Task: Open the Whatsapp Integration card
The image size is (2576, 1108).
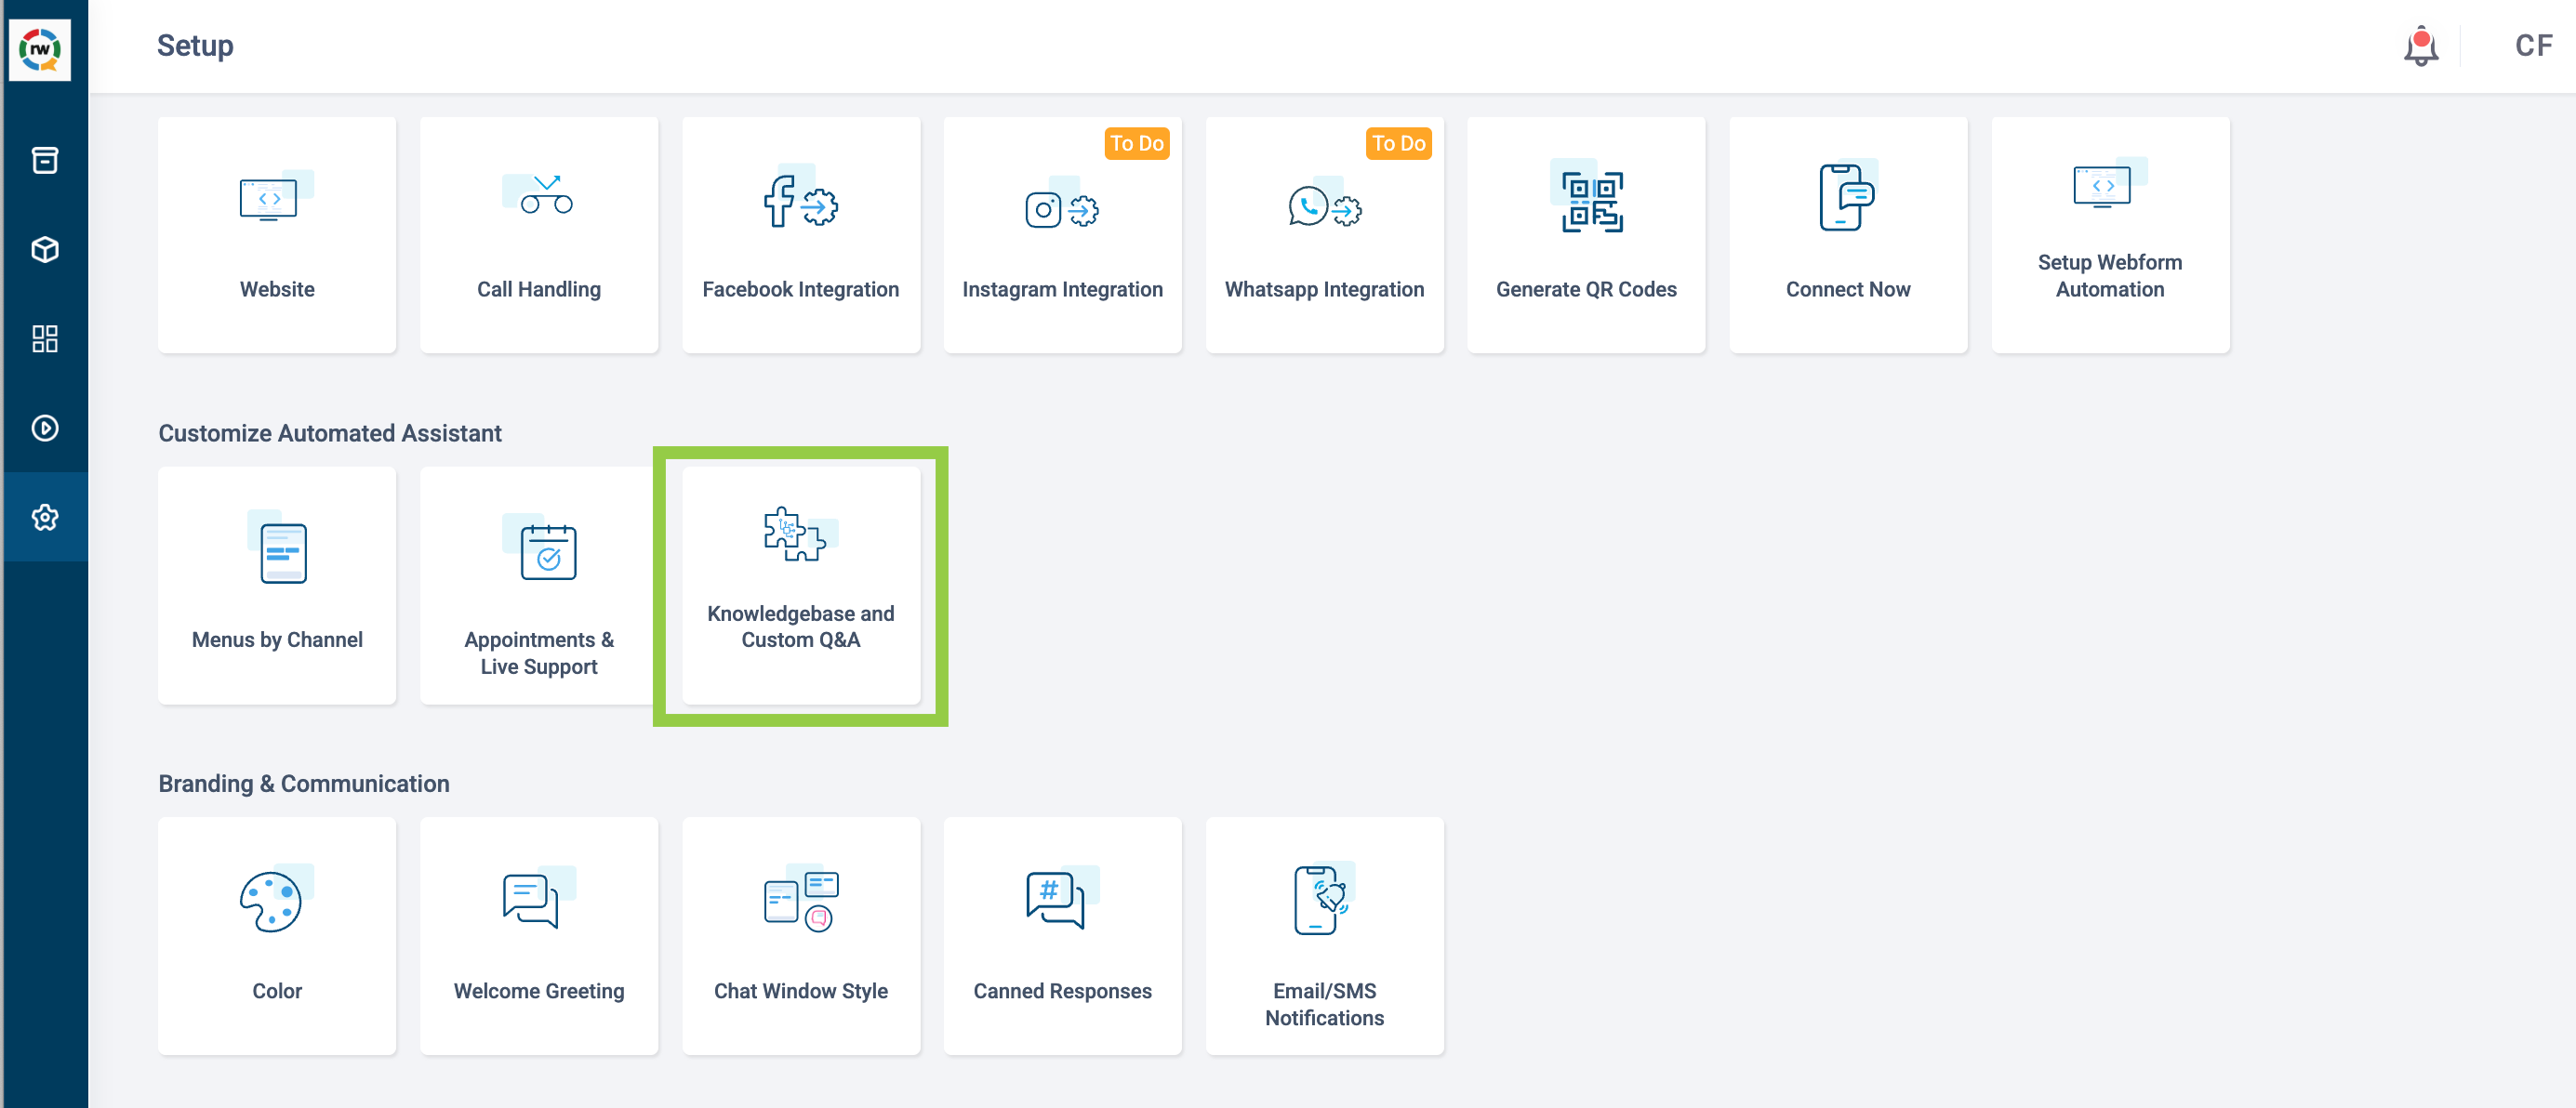Action: [1324, 235]
